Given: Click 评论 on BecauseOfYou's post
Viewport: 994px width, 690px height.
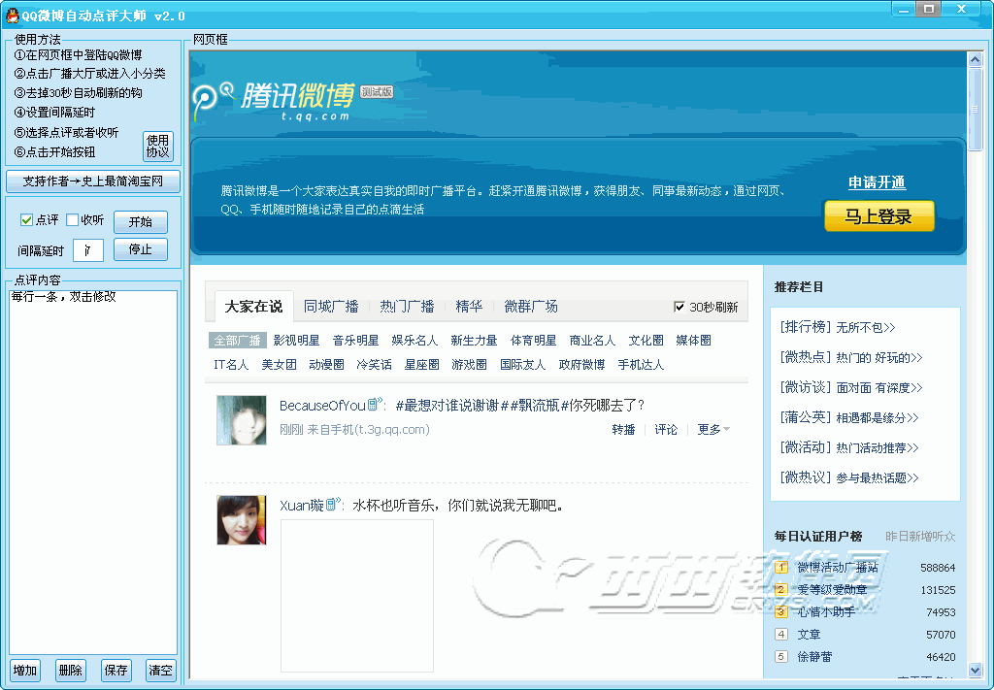Looking at the screenshot, I should [x=666, y=430].
